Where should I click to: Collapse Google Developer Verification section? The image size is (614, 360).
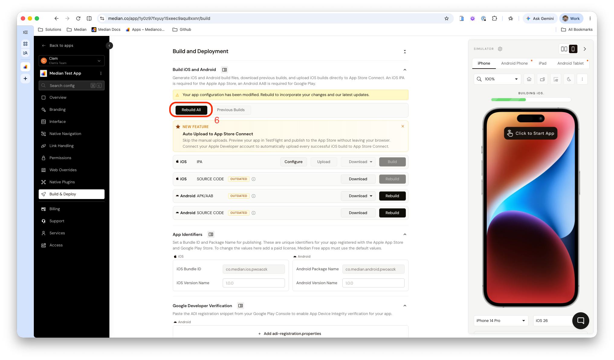point(405,306)
